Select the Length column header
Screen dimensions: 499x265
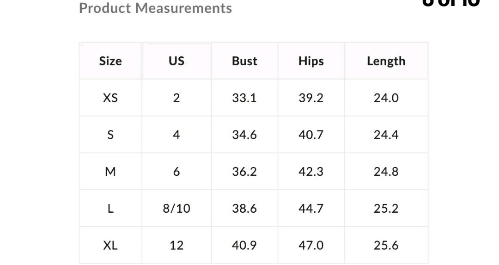click(x=386, y=61)
